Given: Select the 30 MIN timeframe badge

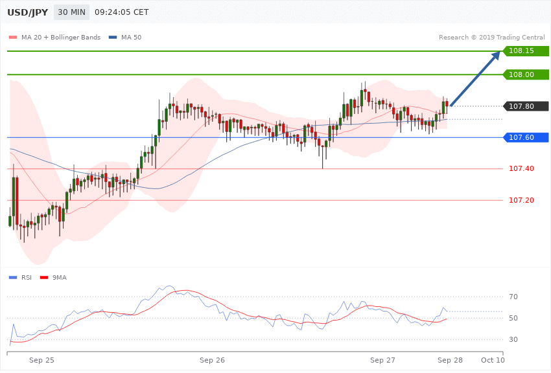Looking at the screenshot, I should (x=72, y=12).
